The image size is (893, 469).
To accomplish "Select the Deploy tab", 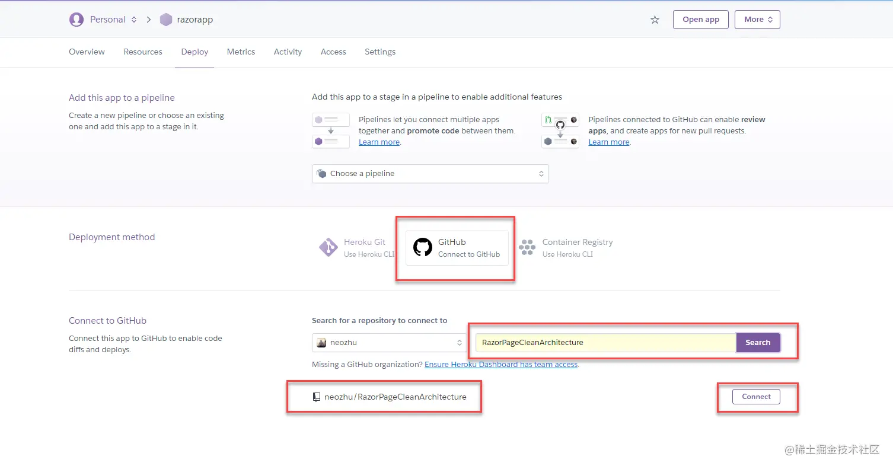I will (x=194, y=52).
